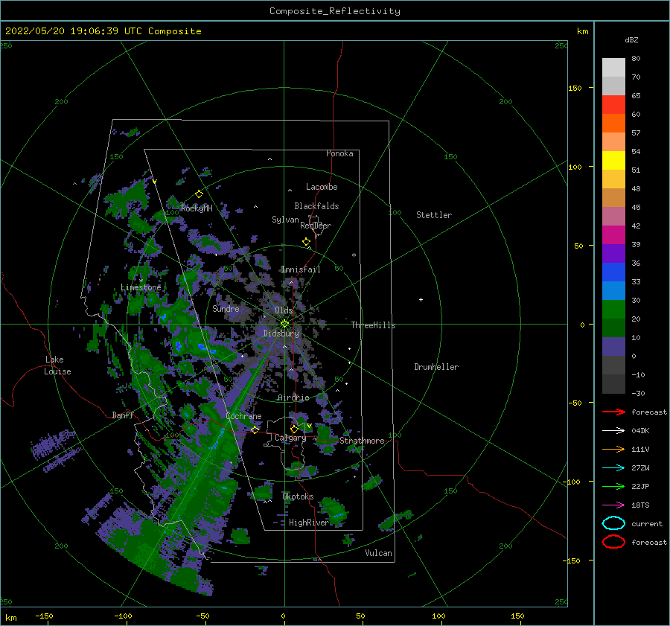Click the white 04DK arrow in legend
Viewport: 670px width, 626px height.
(613, 431)
